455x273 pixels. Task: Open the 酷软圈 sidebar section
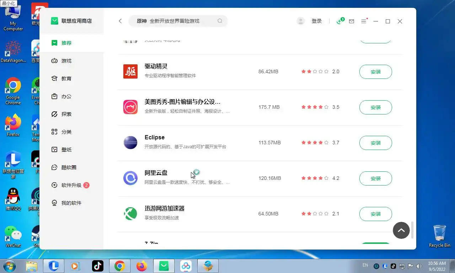pos(71,167)
